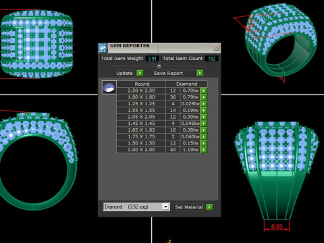Select the 2.50 X 2.50 size cell
Image resolution: width=324 pixels, height=243 pixels.
[x=141, y=90]
